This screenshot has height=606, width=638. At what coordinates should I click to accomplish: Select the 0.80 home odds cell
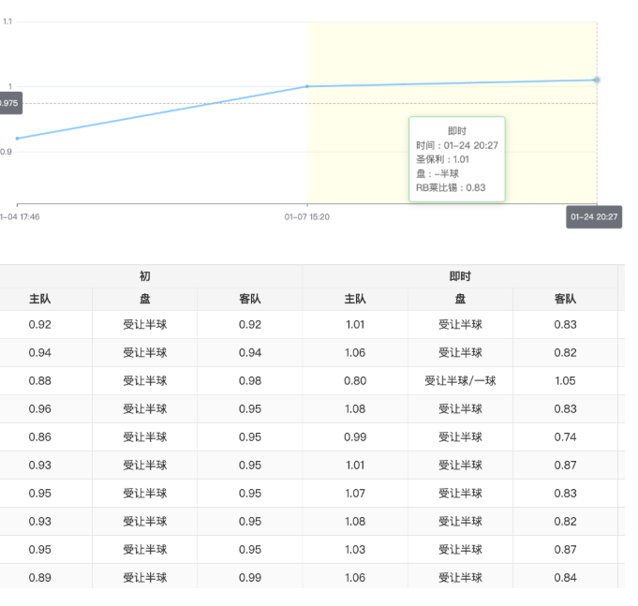[355, 381]
